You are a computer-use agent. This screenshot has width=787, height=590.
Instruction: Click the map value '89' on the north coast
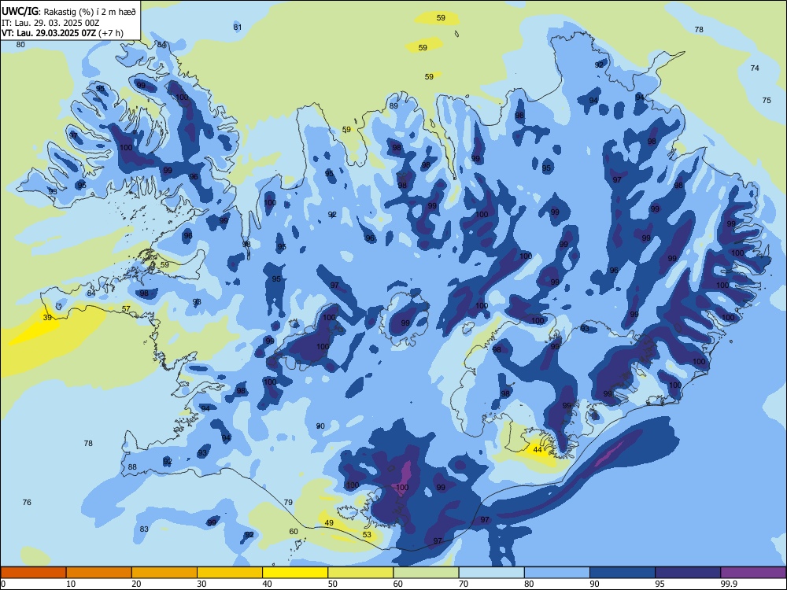click(x=393, y=106)
